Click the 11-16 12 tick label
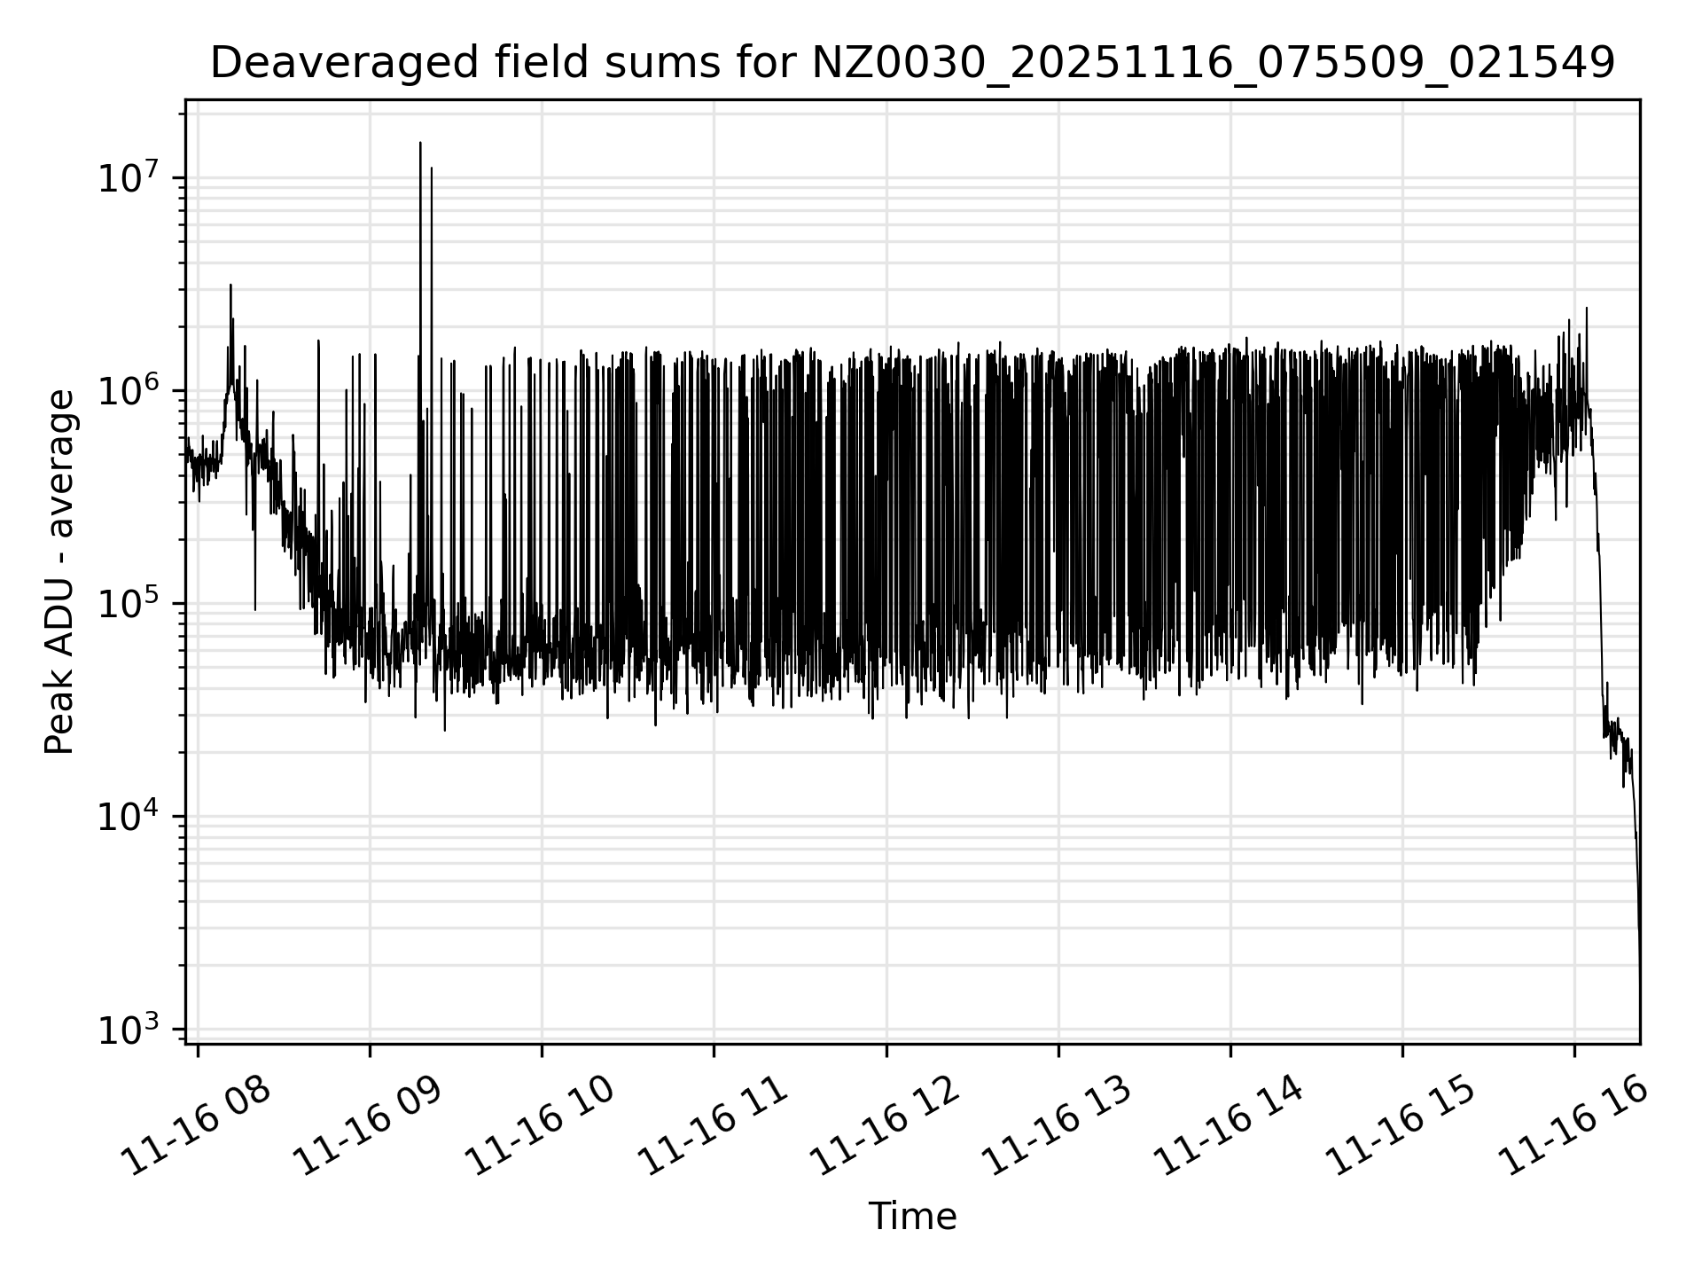 coord(886,1126)
